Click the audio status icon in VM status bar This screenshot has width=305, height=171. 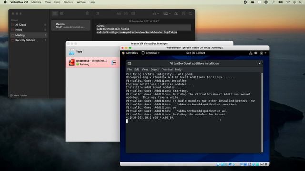point(226,164)
